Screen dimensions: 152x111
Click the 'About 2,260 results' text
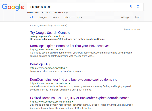click(x=40, y=26)
